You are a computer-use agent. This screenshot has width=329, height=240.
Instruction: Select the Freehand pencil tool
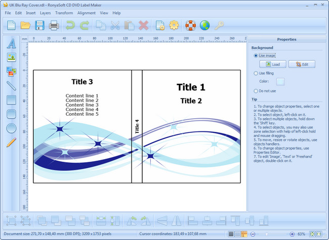pos(11,142)
